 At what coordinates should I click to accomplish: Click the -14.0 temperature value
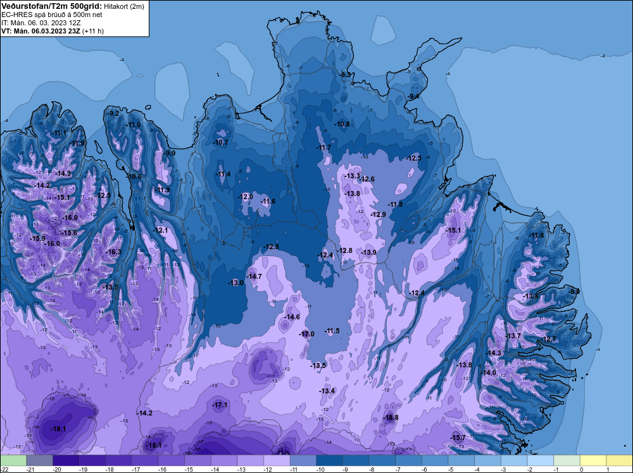pos(489,372)
